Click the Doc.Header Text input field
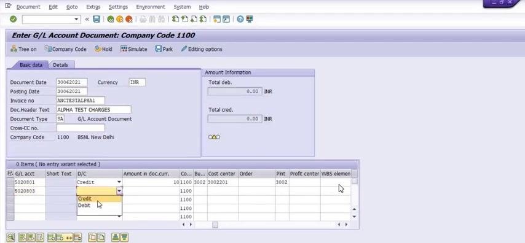525x243 pixels. [x=93, y=110]
